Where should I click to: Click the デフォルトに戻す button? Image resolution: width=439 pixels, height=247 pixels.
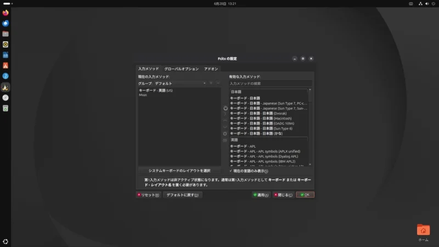point(183,195)
